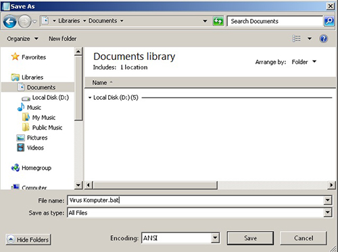The height and width of the screenshot is (252, 338).
Task: Open the previous locations dropdown in address bar
Action: coord(205,21)
